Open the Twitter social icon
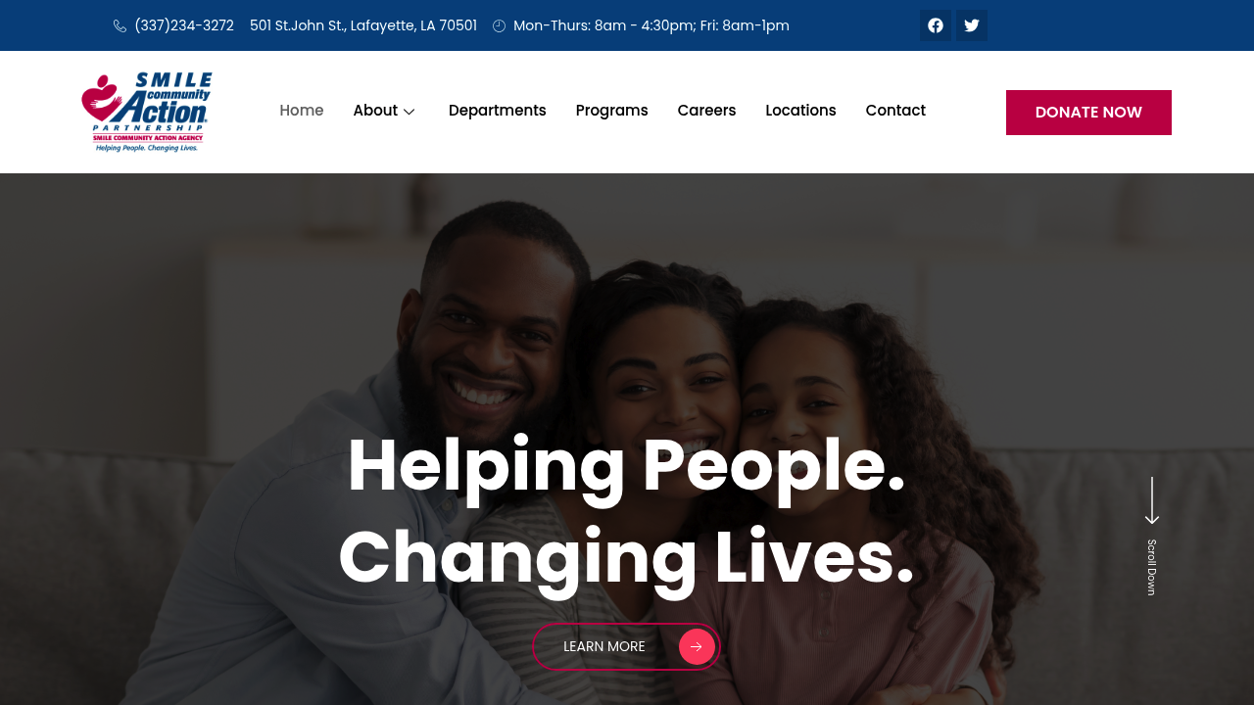Screen dimensions: 1254x705 tap(972, 25)
